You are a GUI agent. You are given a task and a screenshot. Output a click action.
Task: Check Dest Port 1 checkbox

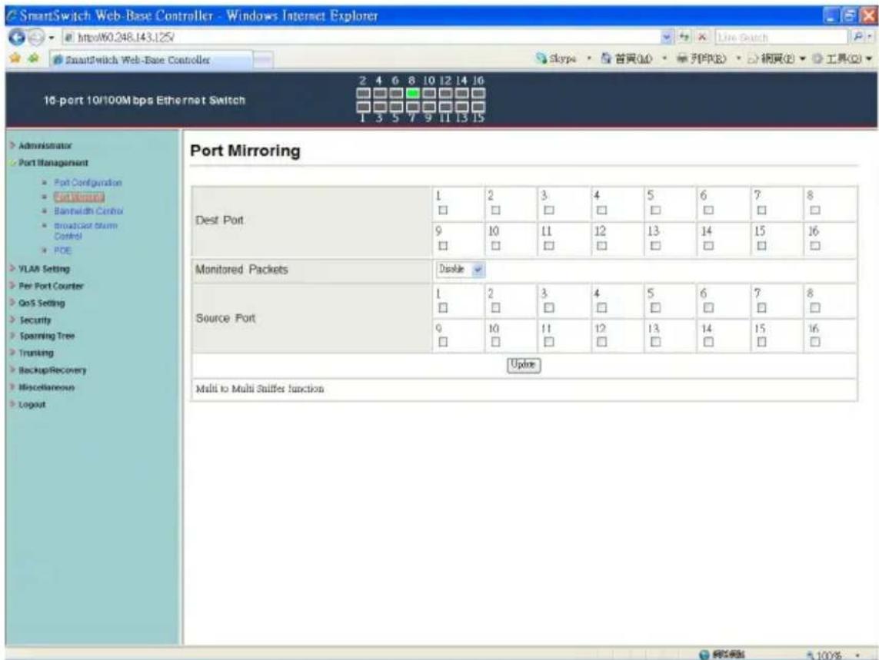pyautogui.click(x=443, y=210)
